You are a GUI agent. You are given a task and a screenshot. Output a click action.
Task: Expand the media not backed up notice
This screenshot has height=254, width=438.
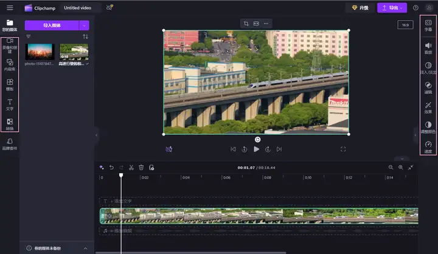coord(85,248)
